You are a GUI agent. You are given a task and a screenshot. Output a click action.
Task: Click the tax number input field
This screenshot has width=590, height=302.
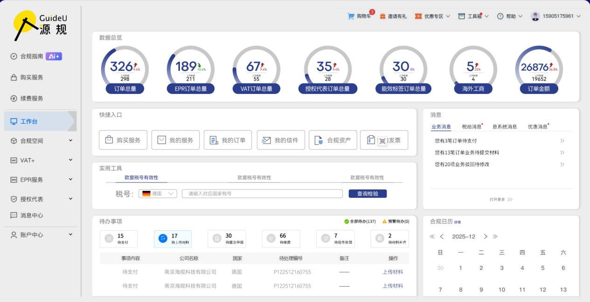tap(262, 194)
